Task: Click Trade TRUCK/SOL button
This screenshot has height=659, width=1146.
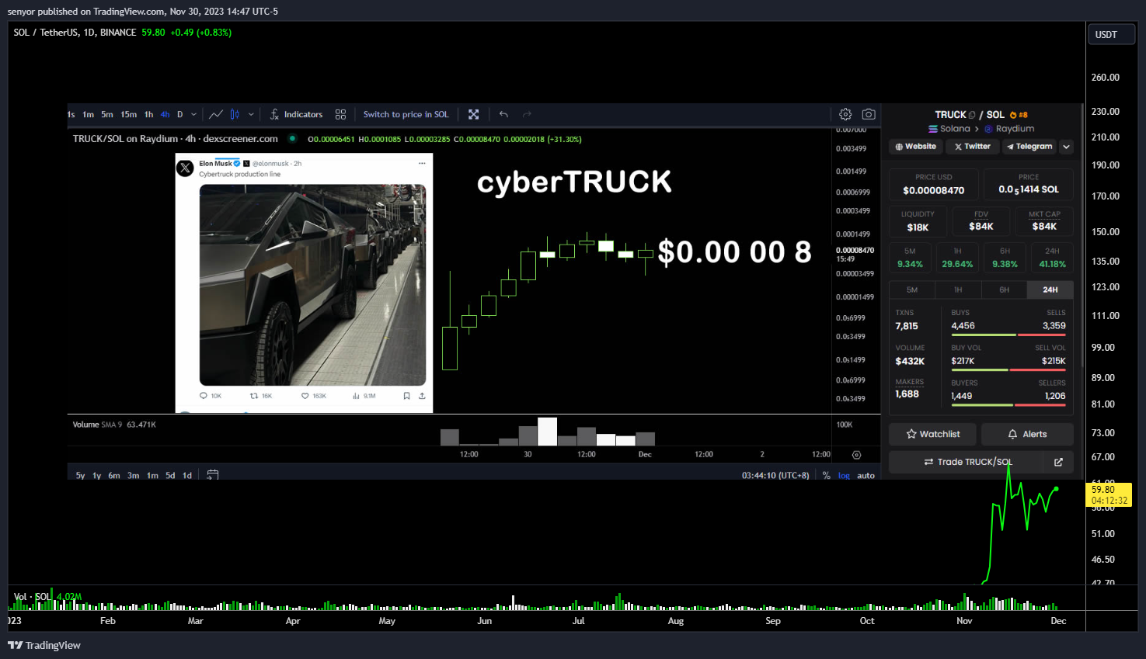Action: tap(968, 462)
